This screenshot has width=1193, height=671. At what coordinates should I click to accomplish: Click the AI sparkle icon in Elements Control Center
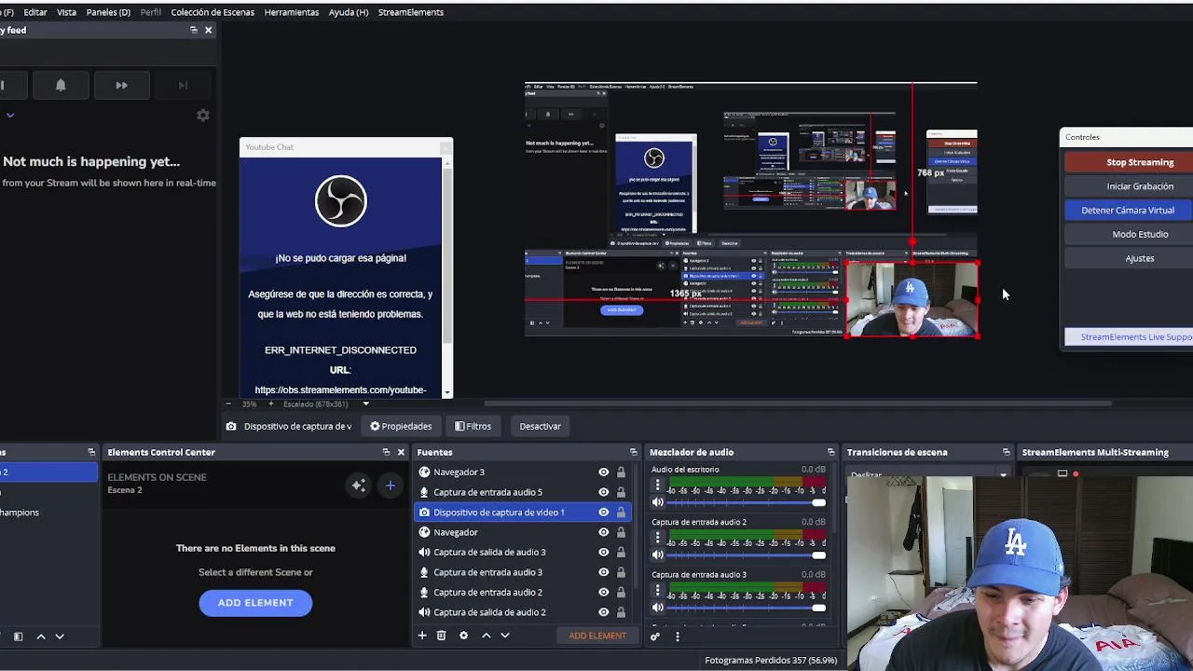[359, 485]
